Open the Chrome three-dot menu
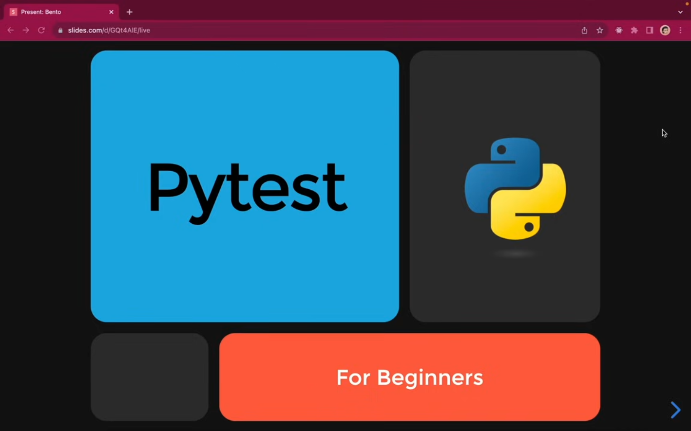The width and height of the screenshot is (691, 431). pos(680,30)
